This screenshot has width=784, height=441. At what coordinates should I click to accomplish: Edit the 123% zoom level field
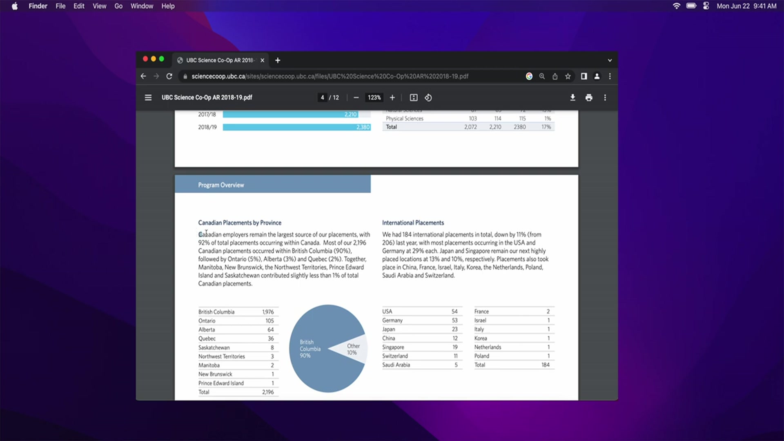(374, 98)
